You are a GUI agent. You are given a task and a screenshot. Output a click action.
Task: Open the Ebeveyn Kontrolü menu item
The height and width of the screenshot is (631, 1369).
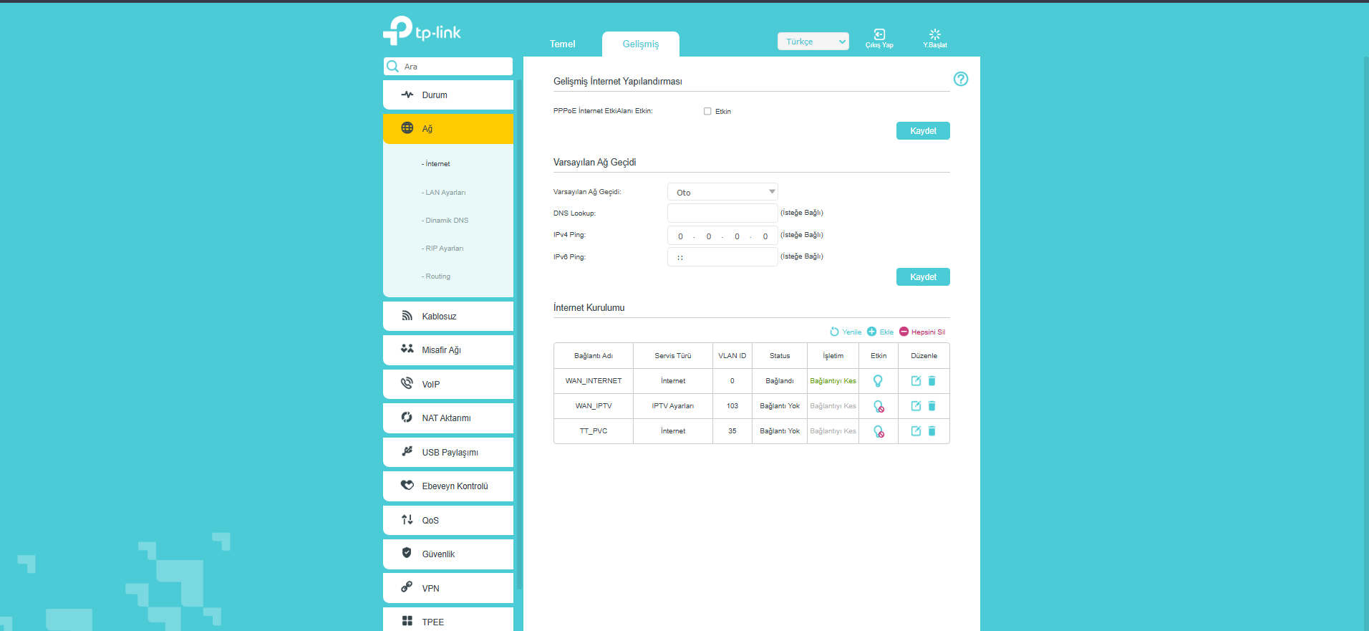[448, 486]
